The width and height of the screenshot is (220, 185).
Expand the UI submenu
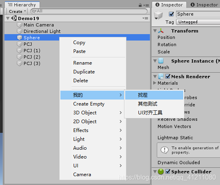(92, 166)
